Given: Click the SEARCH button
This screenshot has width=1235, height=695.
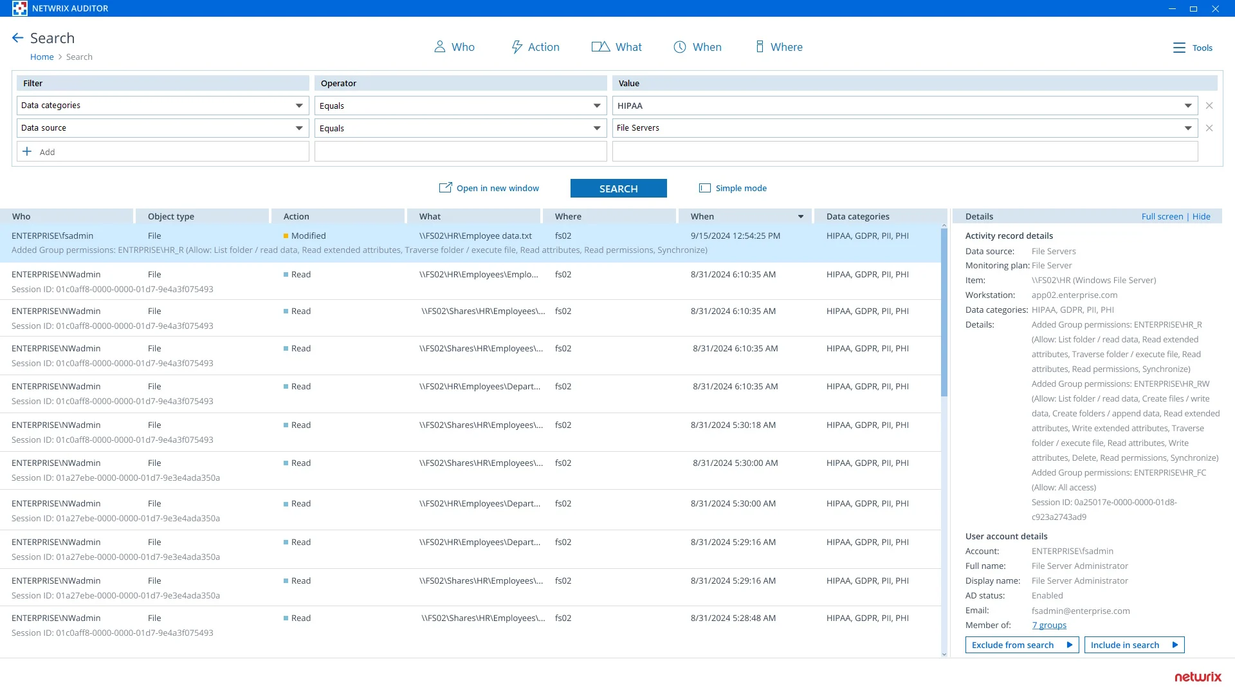Looking at the screenshot, I should click(619, 188).
